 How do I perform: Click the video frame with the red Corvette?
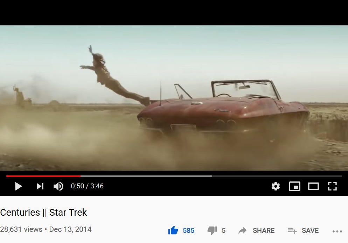point(174,98)
